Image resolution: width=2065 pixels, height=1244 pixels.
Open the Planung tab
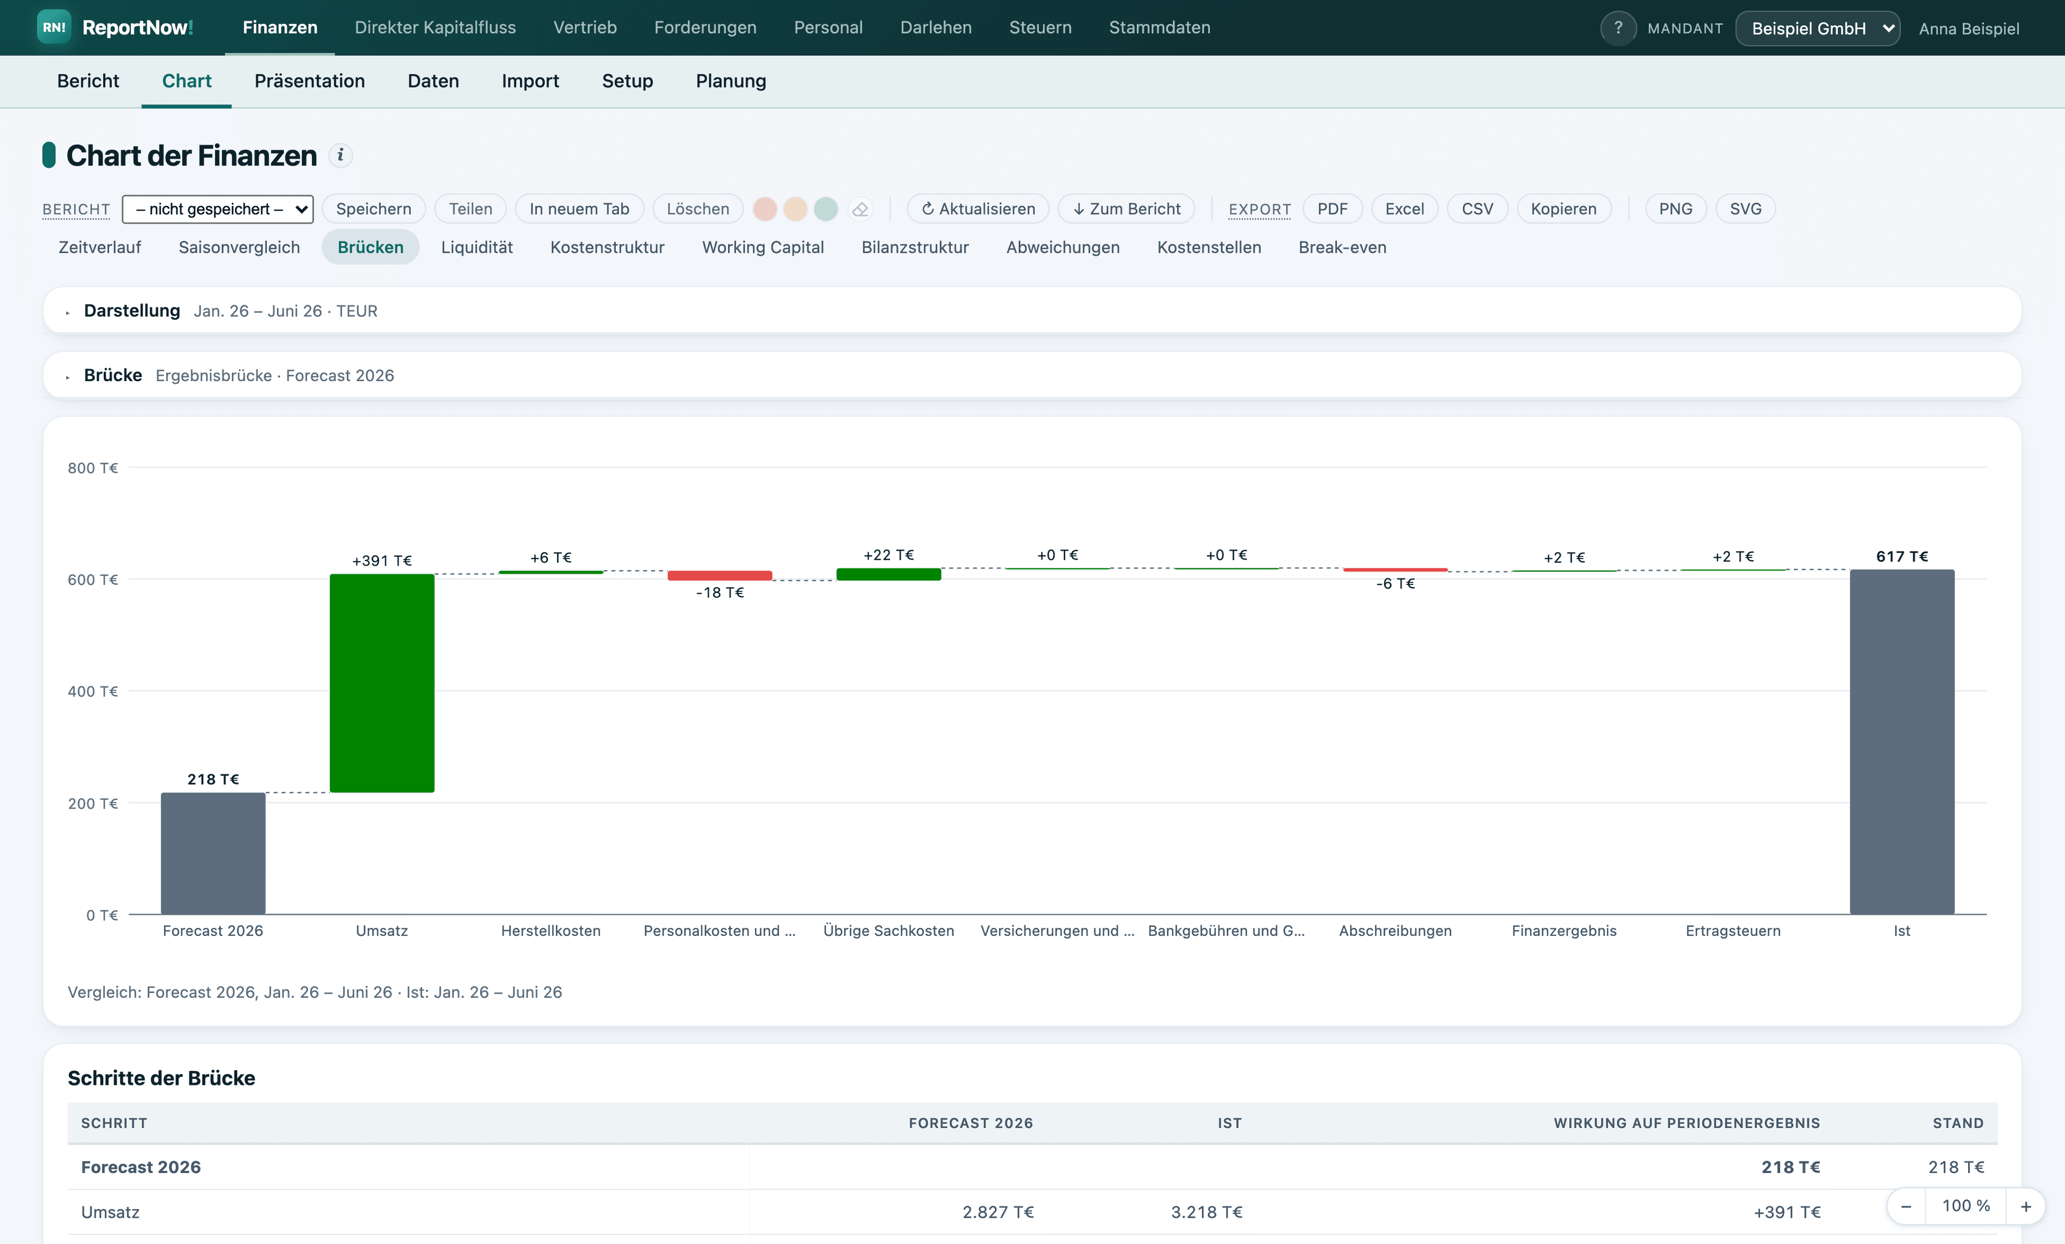731,81
